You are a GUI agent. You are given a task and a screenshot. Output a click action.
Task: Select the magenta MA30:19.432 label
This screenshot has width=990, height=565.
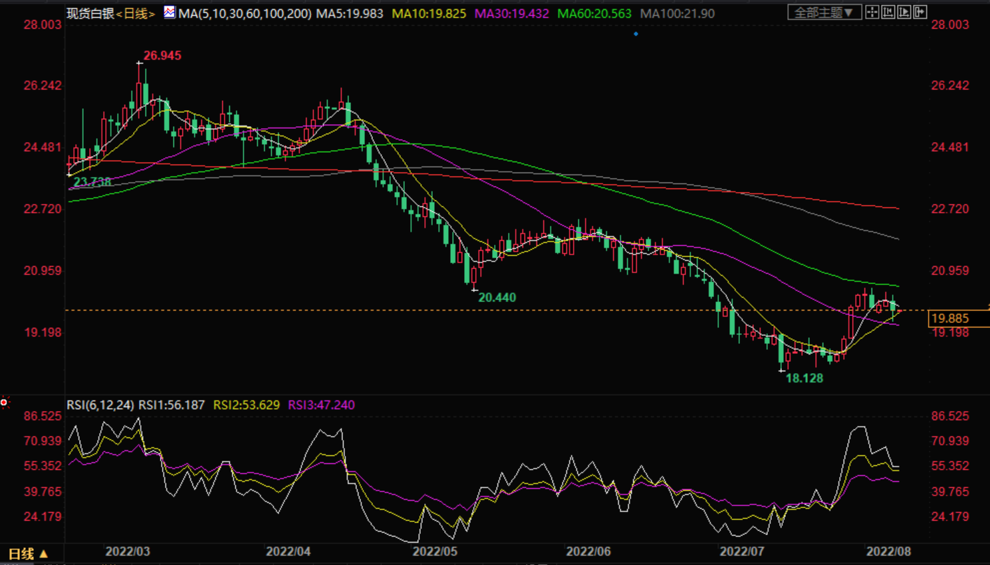pos(511,13)
